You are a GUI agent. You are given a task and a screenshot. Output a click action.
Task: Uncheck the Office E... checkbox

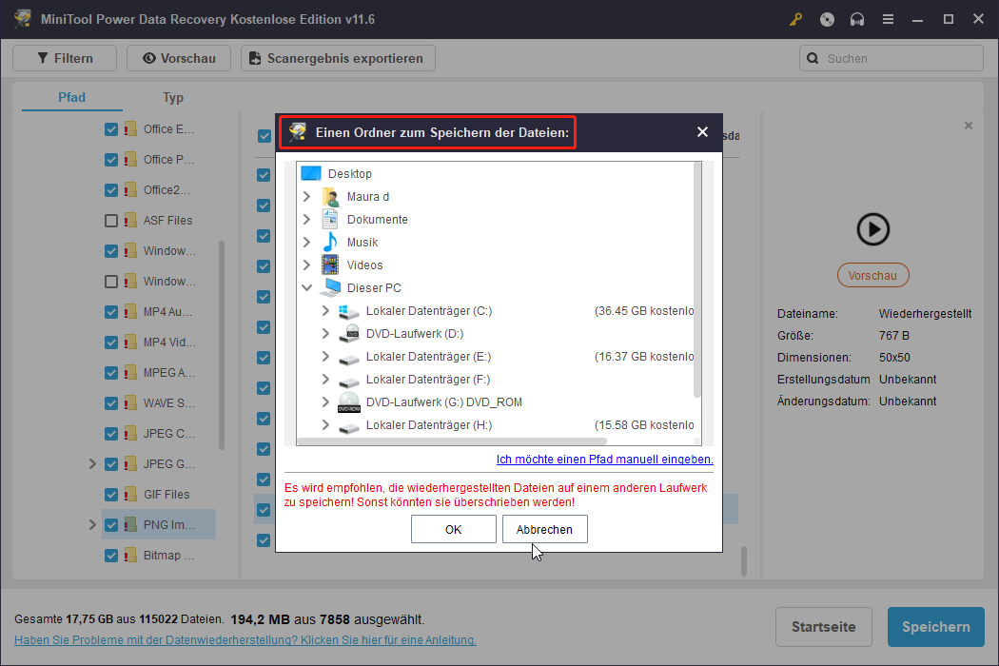coord(111,129)
